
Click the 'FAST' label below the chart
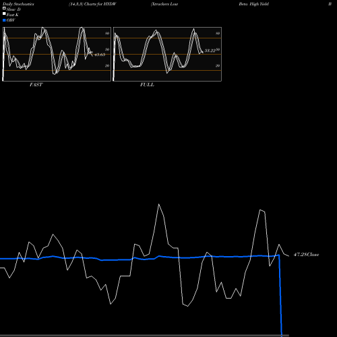point(36,85)
